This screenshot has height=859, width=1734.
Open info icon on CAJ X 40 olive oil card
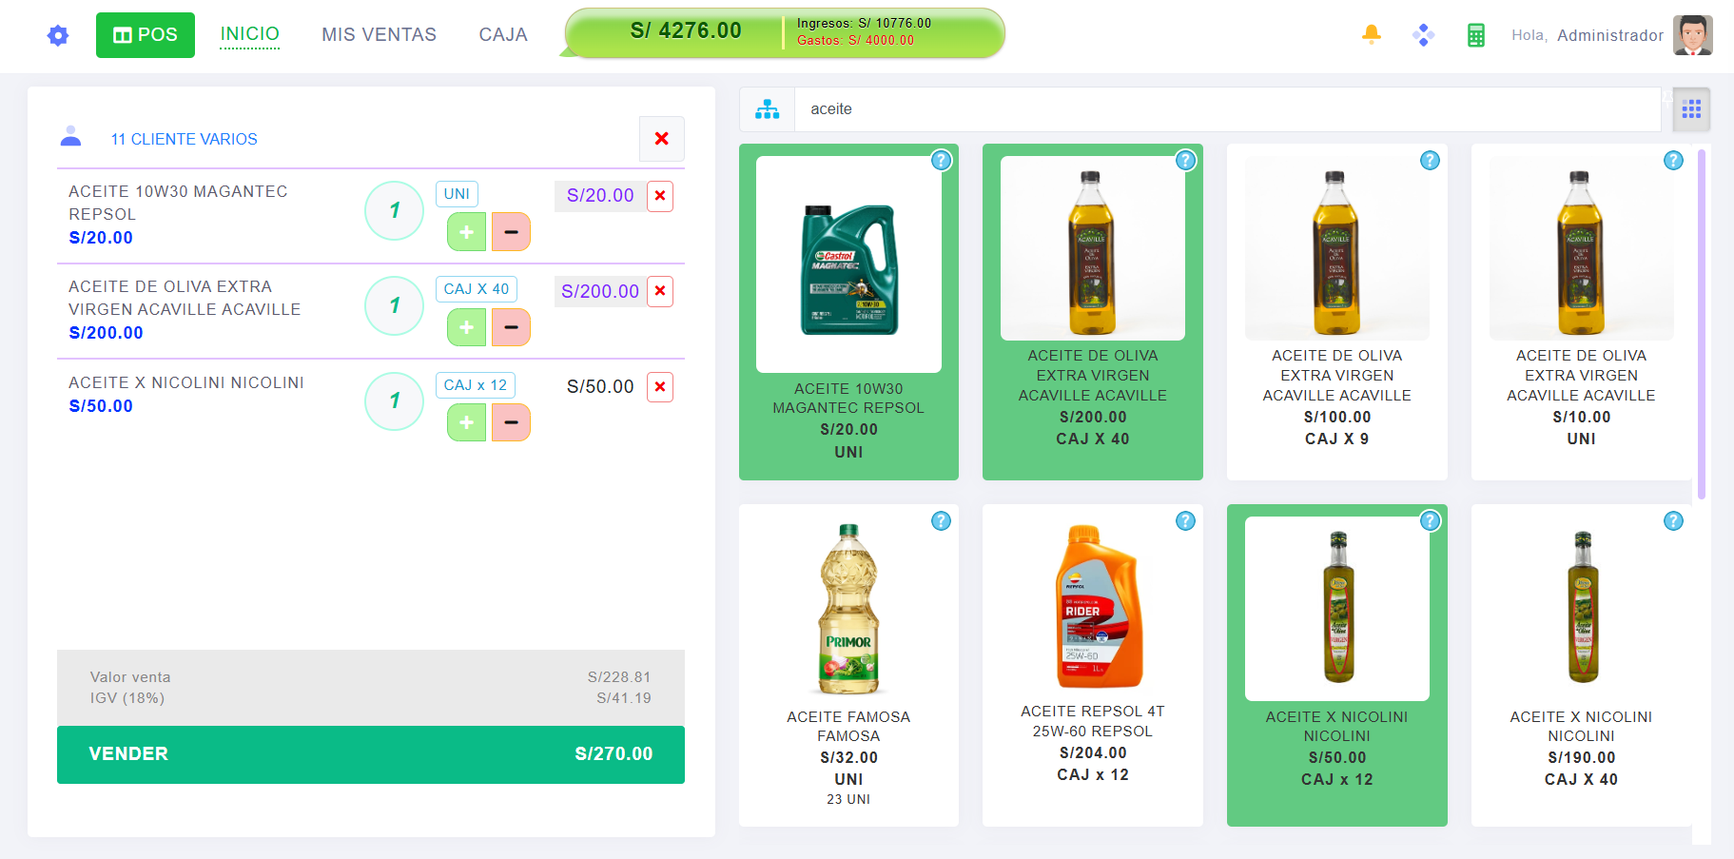click(1185, 161)
